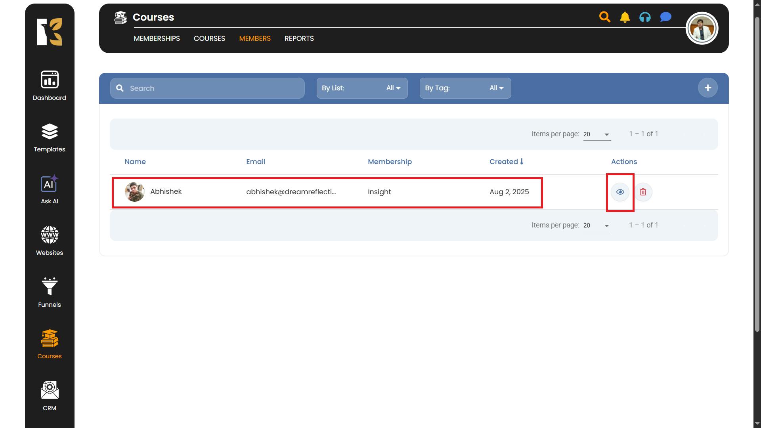Switch to the Memberships tab
761x428 pixels.
157,38
